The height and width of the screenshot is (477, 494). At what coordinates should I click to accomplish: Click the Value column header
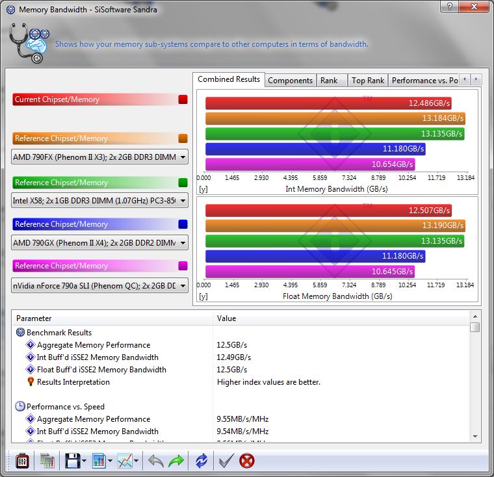pyautogui.click(x=341, y=318)
